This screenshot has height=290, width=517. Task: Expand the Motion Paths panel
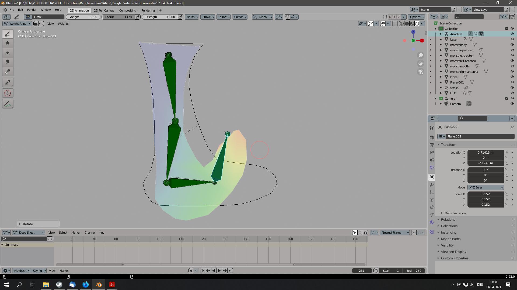tap(451, 239)
